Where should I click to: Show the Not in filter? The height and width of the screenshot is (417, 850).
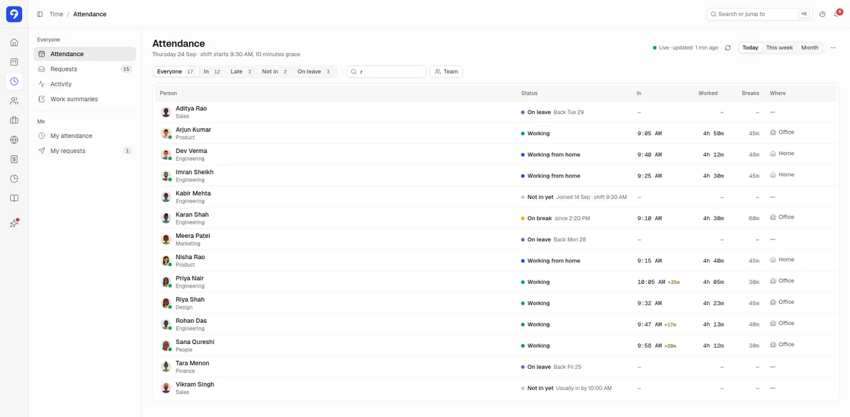(275, 72)
